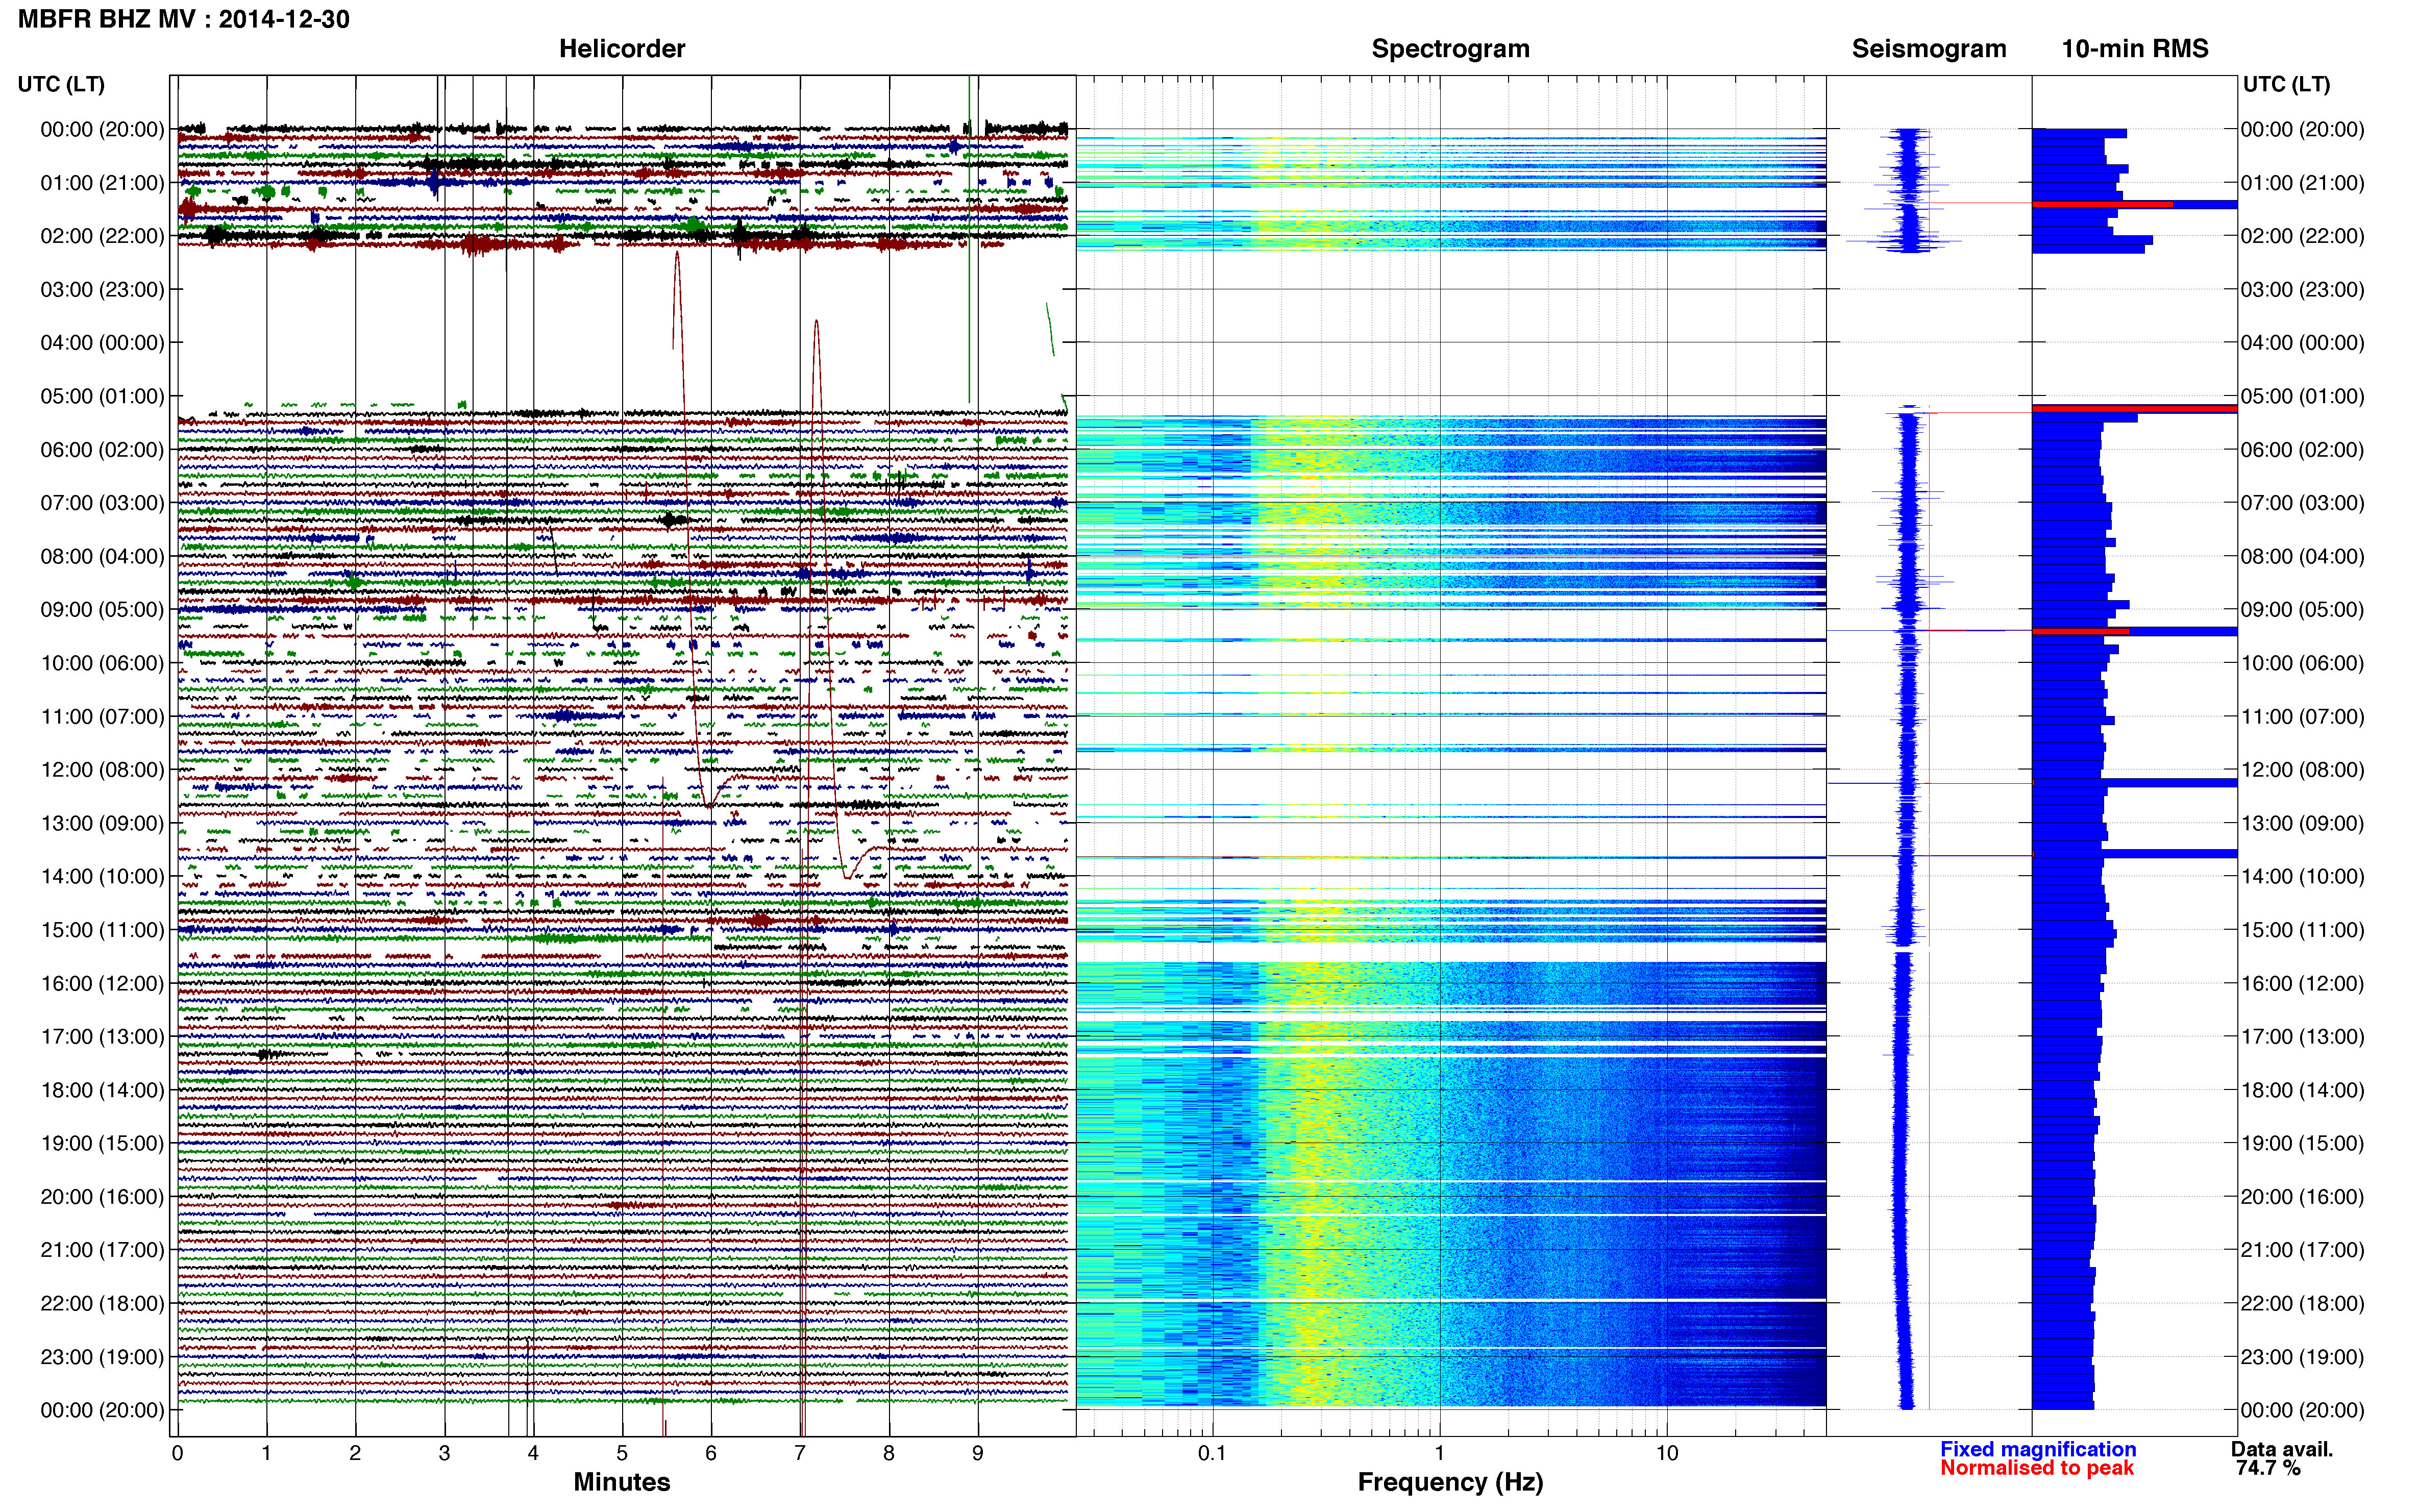This screenshot has height=1512, width=2419.
Task: Click '22:00 (18:00)' label right of the RMS panel
Action: pyautogui.click(x=2302, y=1304)
